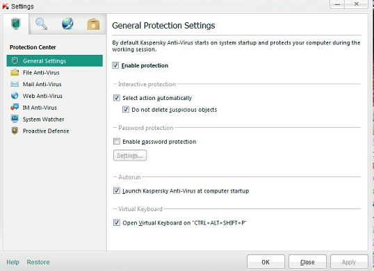Viewport: 374px width, 271px height.
Task: Select File Anti-Virus in sidebar
Action: pos(55,72)
